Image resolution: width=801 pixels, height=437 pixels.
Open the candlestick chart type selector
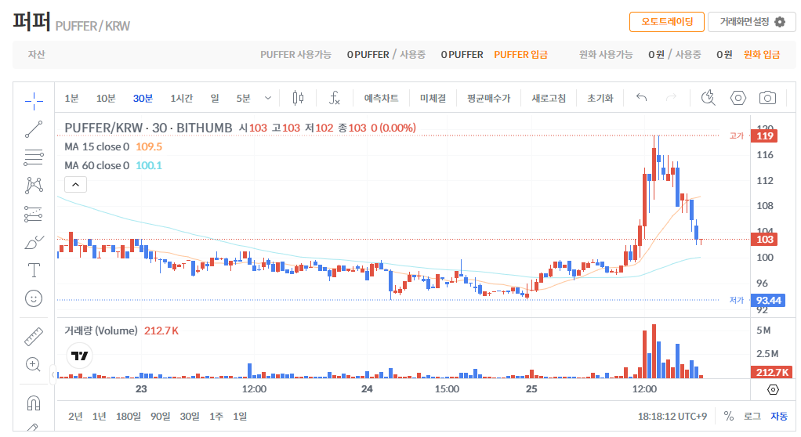coord(299,98)
